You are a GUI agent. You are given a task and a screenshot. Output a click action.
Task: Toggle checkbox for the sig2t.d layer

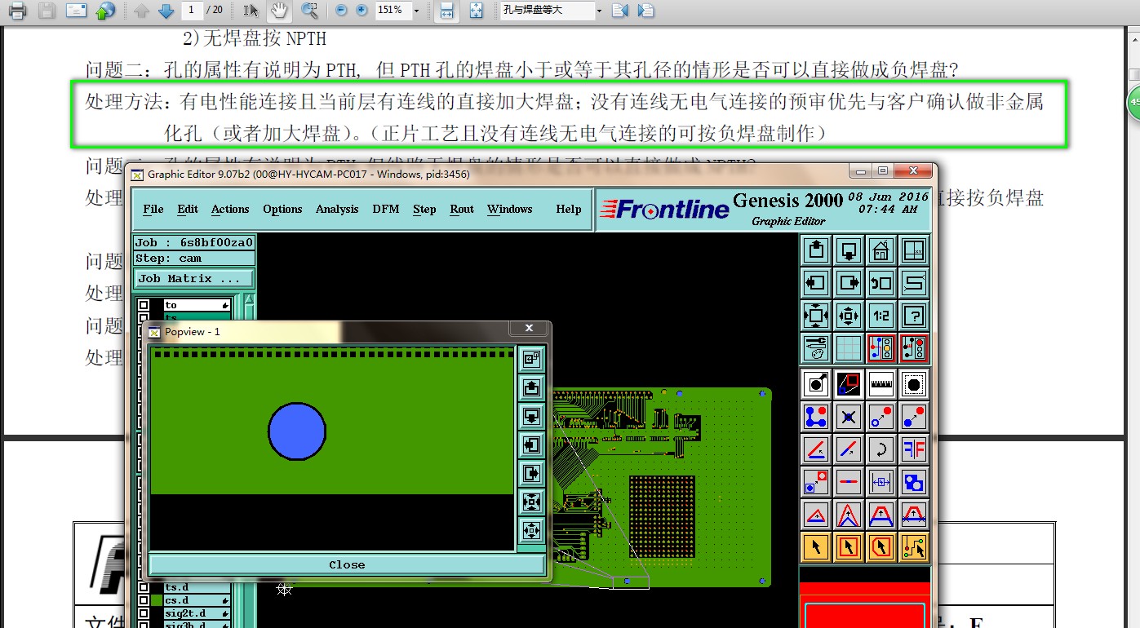click(144, 613)
